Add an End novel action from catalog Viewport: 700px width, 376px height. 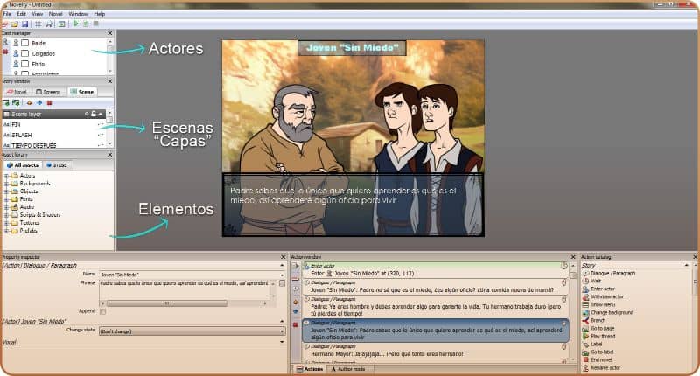(598, 360)
